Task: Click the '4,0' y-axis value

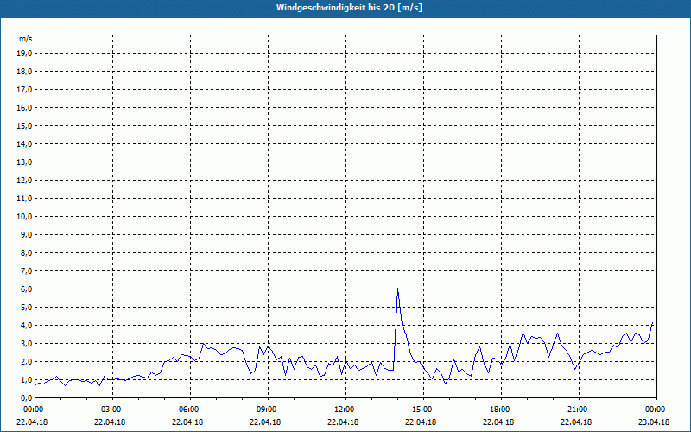Action: (x=26, y=326)
